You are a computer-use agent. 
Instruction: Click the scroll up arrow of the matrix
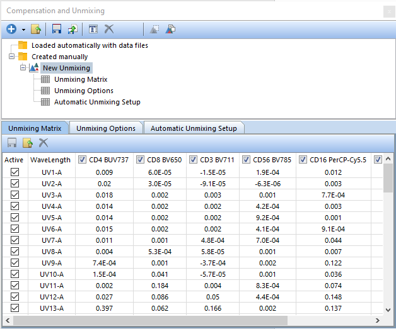click(388, 159)
